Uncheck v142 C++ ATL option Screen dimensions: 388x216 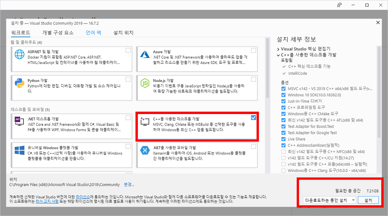tap(283, 120)
